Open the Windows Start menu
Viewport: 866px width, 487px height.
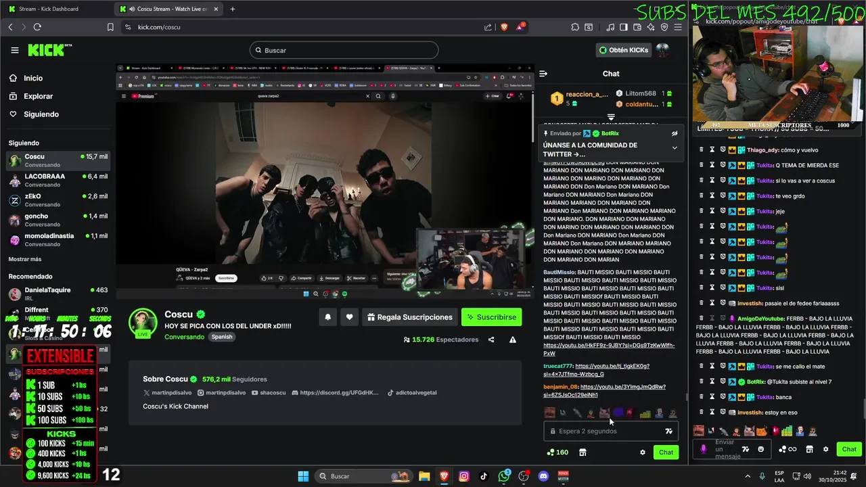pyautogui.click(x=303, y=476)
